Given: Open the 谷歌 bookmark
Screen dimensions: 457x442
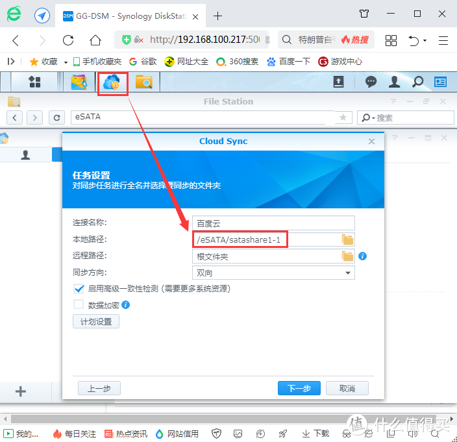Looking at the screenshot, I should [143, 62].
